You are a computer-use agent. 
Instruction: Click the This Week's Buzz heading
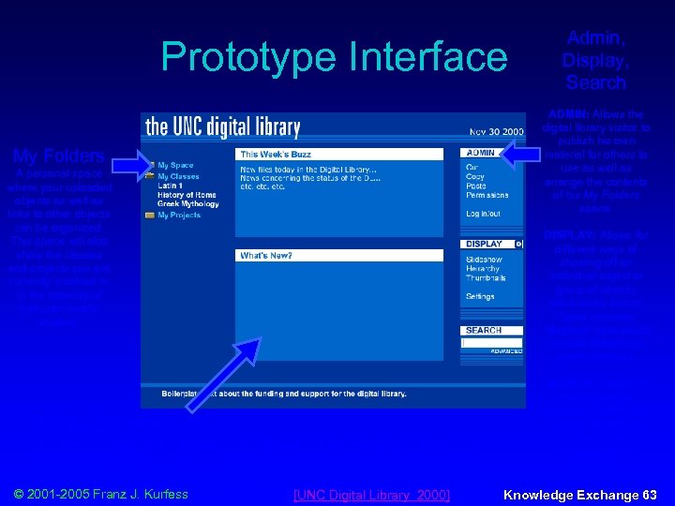[276, 154]
